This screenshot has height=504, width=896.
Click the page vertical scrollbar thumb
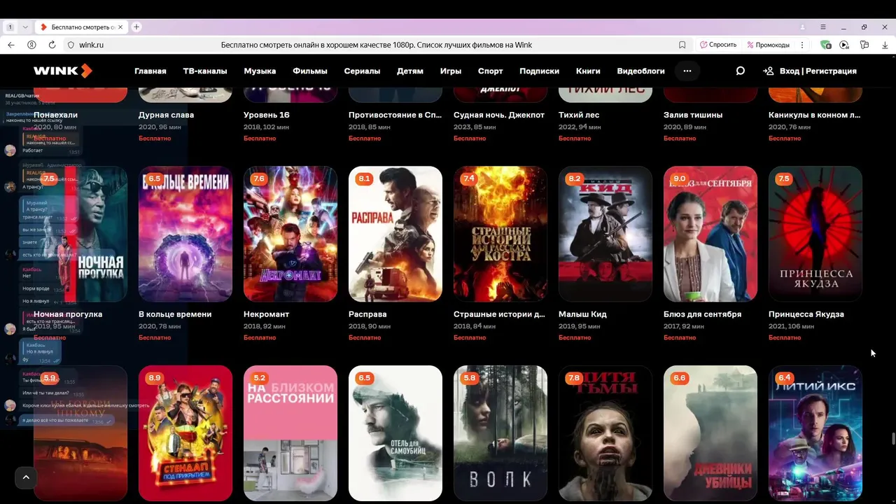pos(892,439)
